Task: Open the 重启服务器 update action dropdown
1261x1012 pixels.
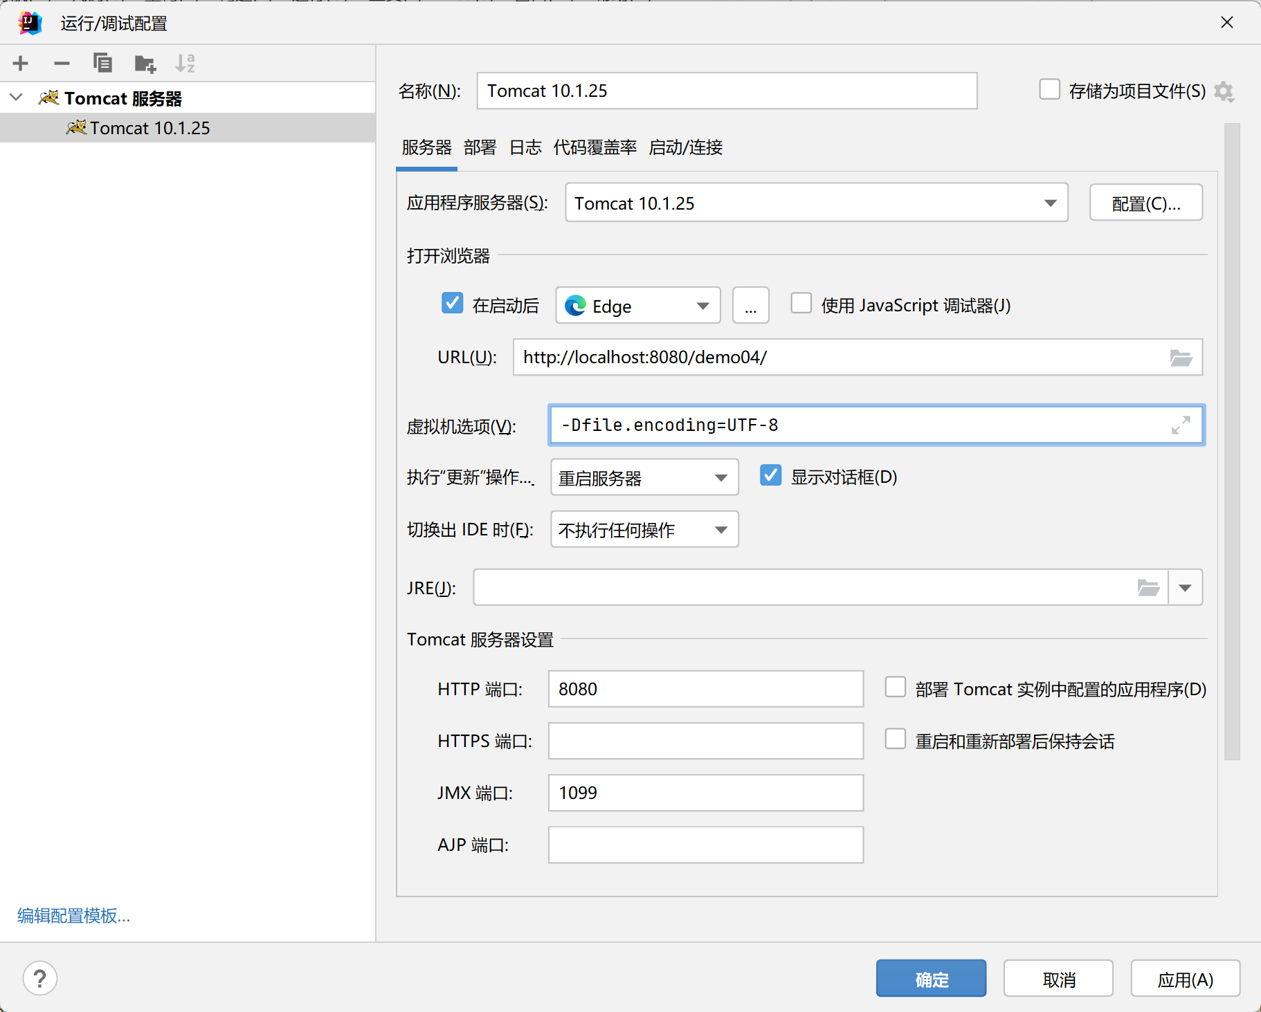Action: [644, 477]
